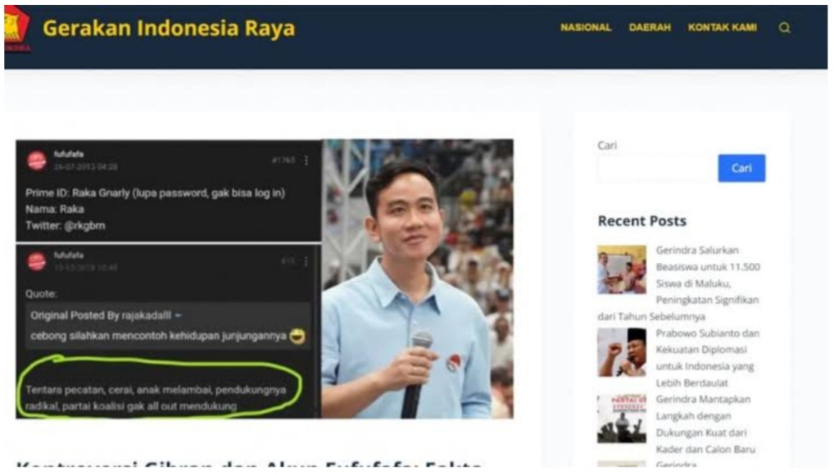Read post 'Gerindra Salurkan Beasiswa untuk 11.500 Siswa'
The height and width of the screenshot is (475, 834).
(680, 283)
